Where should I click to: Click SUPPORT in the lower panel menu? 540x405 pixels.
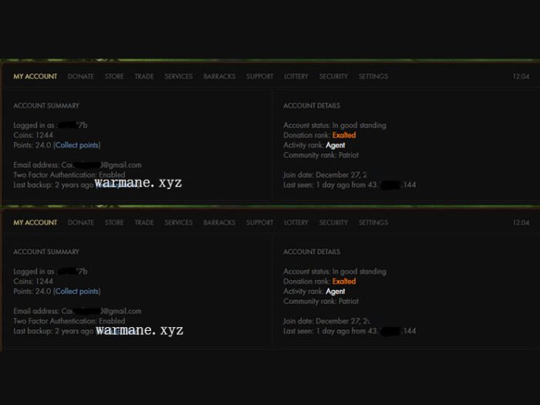tap(260, 222)
